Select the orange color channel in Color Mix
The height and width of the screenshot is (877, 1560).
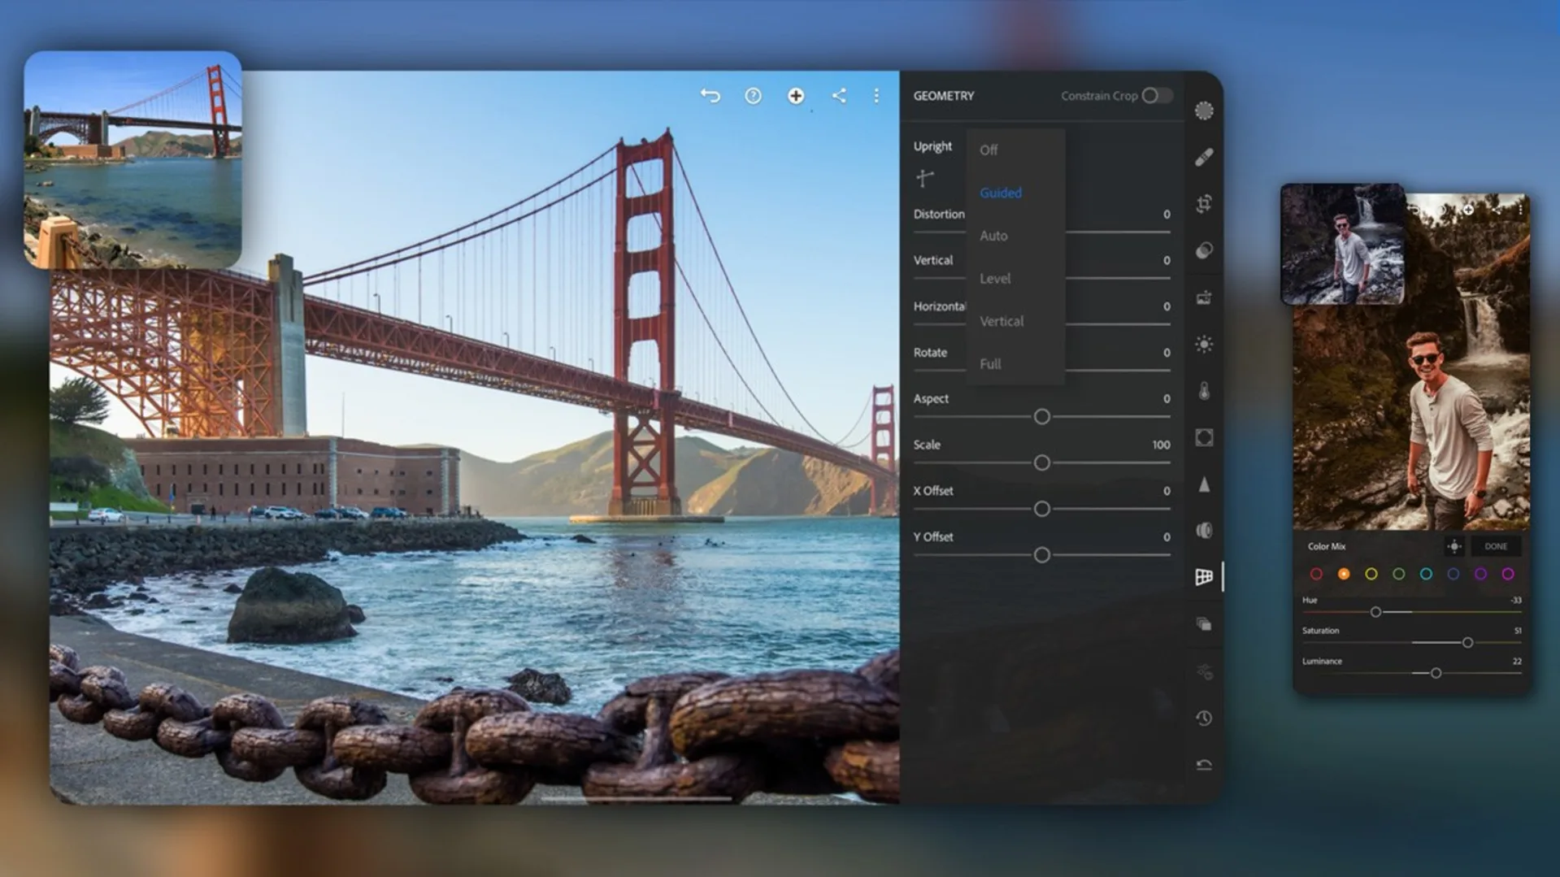1344,573
